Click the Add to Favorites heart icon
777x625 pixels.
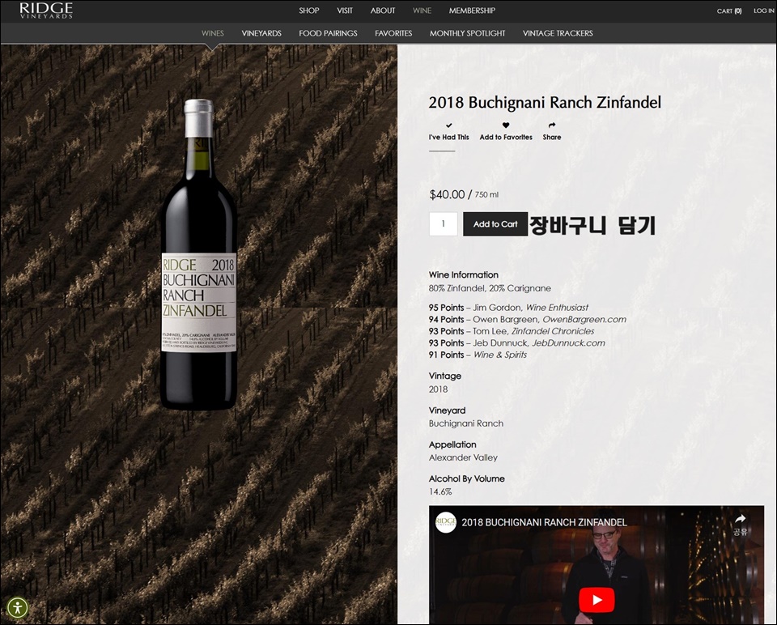pyautogui.click(x=505, y=125)
